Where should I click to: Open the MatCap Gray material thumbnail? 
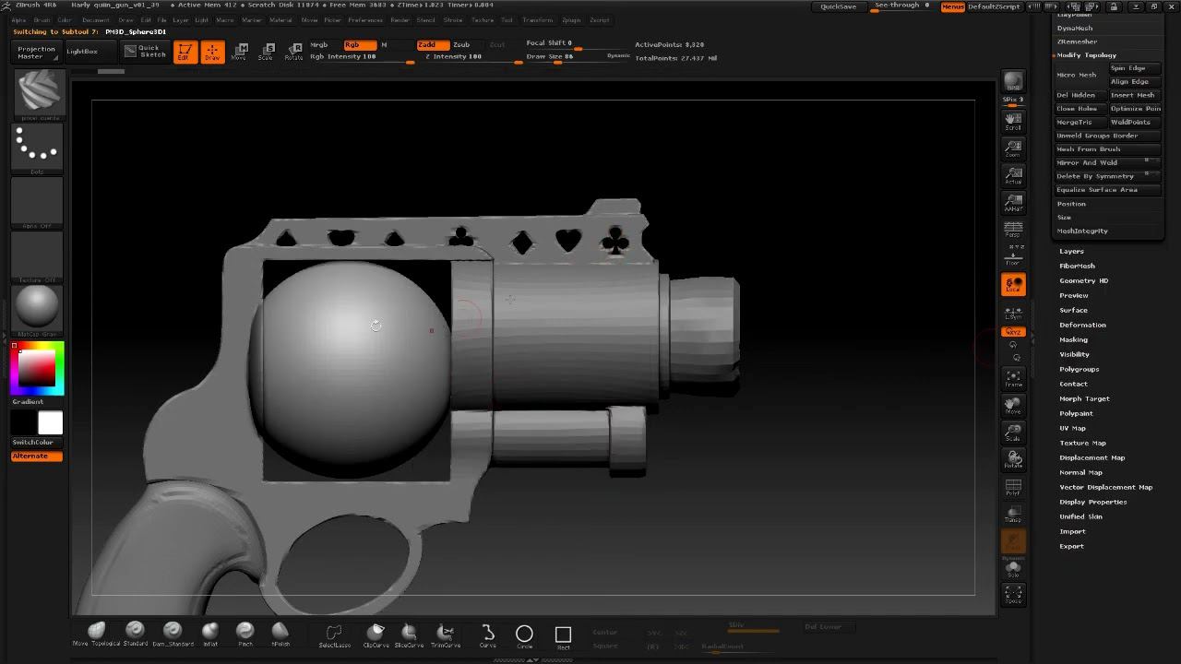[37, 307]
